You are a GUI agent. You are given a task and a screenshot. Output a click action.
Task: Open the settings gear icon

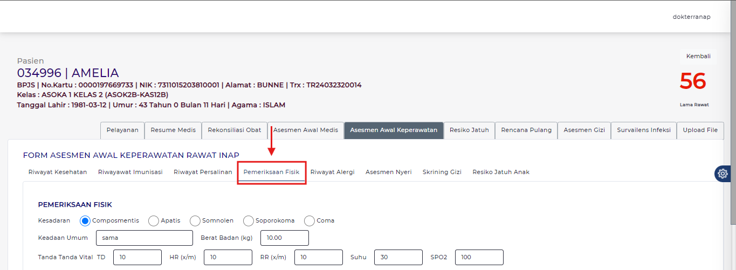tap(723, 174)
